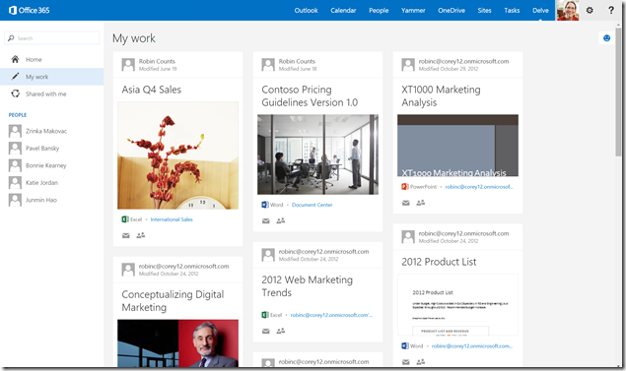Click the mail icon under Asia Q4 Sales

tap(126, 235)
